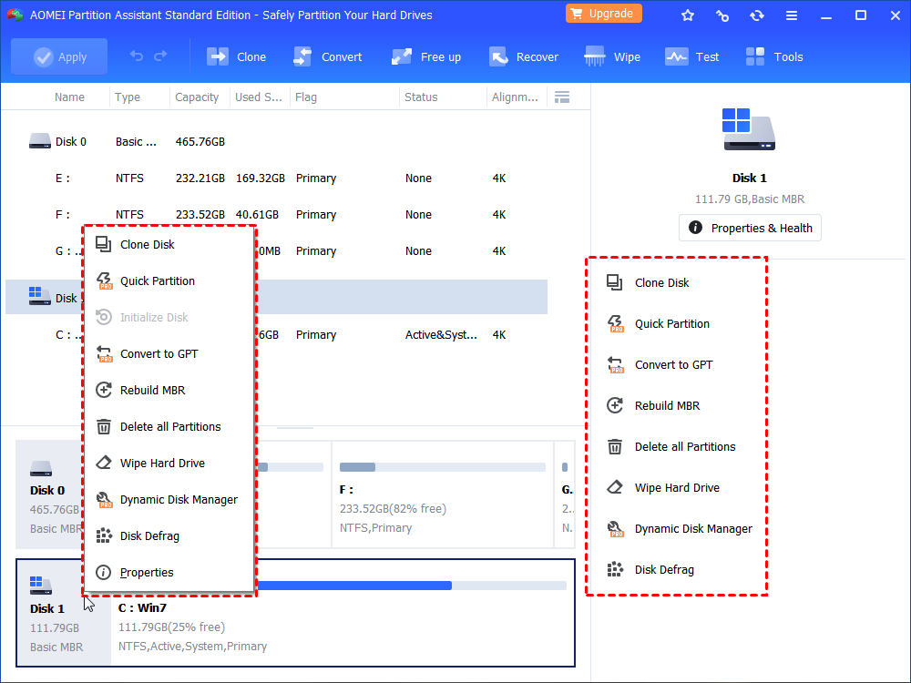Sort by the Used Space column header
Screen dimensions: 911x683
pos(259,97)
